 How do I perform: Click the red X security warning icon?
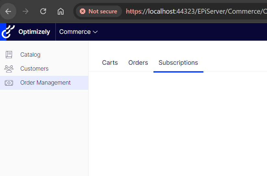pyautogui.click(x=82, y=11)
